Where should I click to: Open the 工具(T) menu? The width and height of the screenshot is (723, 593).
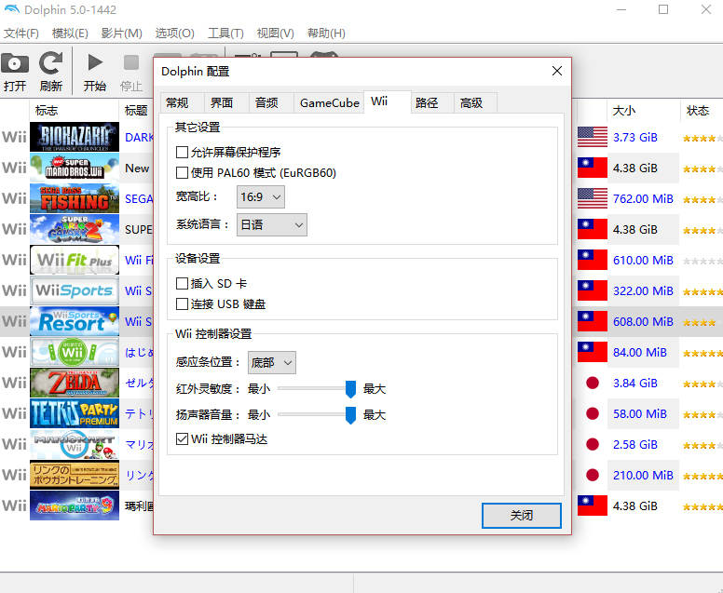click(x=225, y=34)
